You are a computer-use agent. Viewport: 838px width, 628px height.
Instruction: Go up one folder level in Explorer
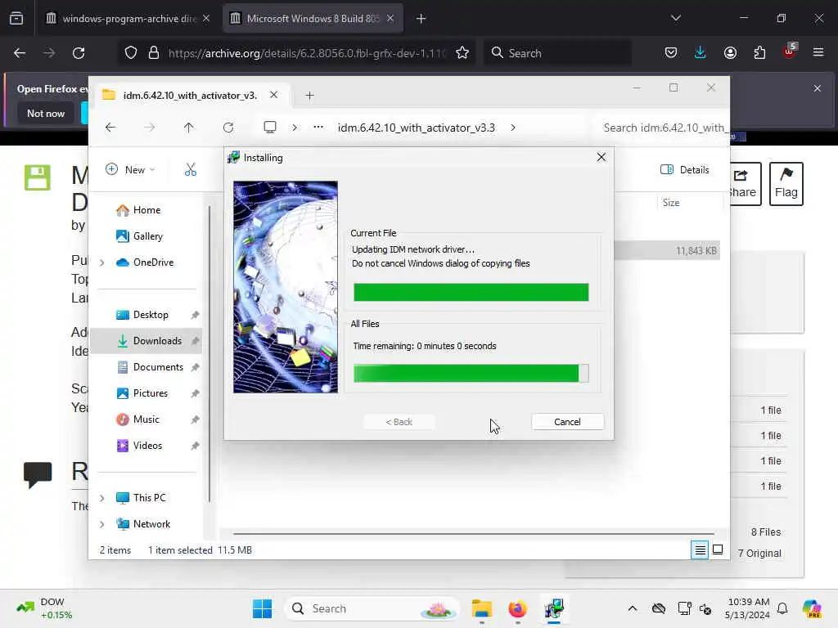pos(189,128)
